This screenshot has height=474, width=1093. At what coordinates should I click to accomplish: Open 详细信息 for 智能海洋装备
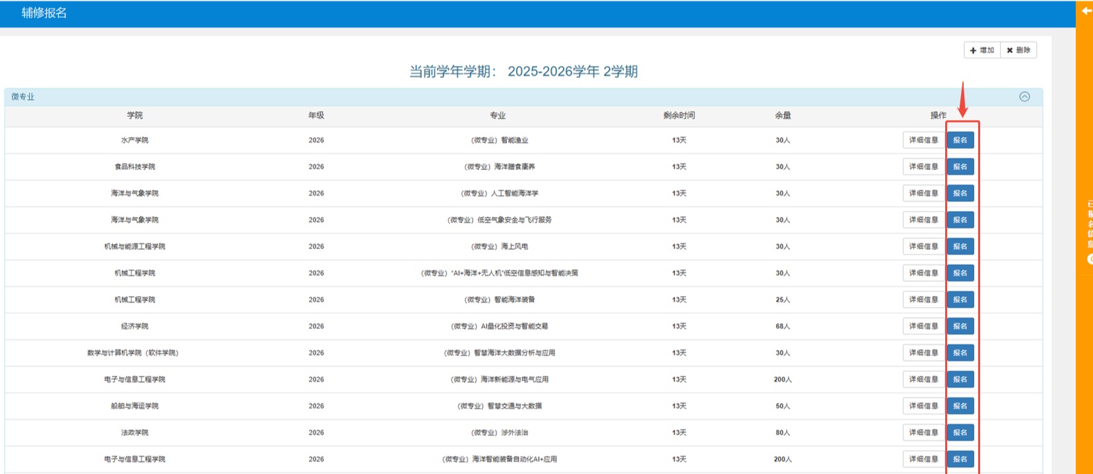click(x=924, y=299)
